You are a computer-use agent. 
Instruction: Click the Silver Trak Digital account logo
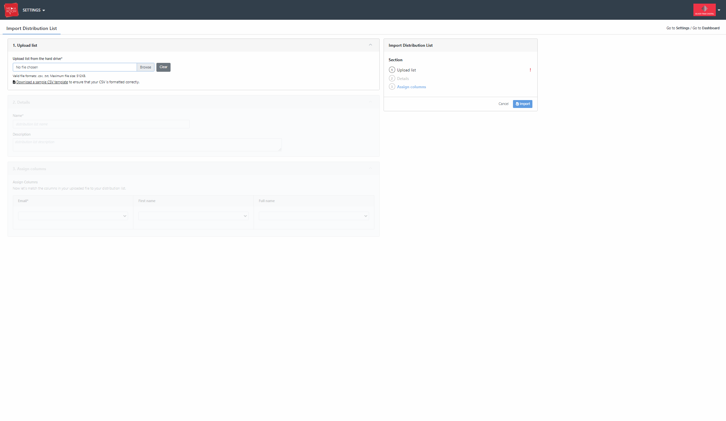704,10
